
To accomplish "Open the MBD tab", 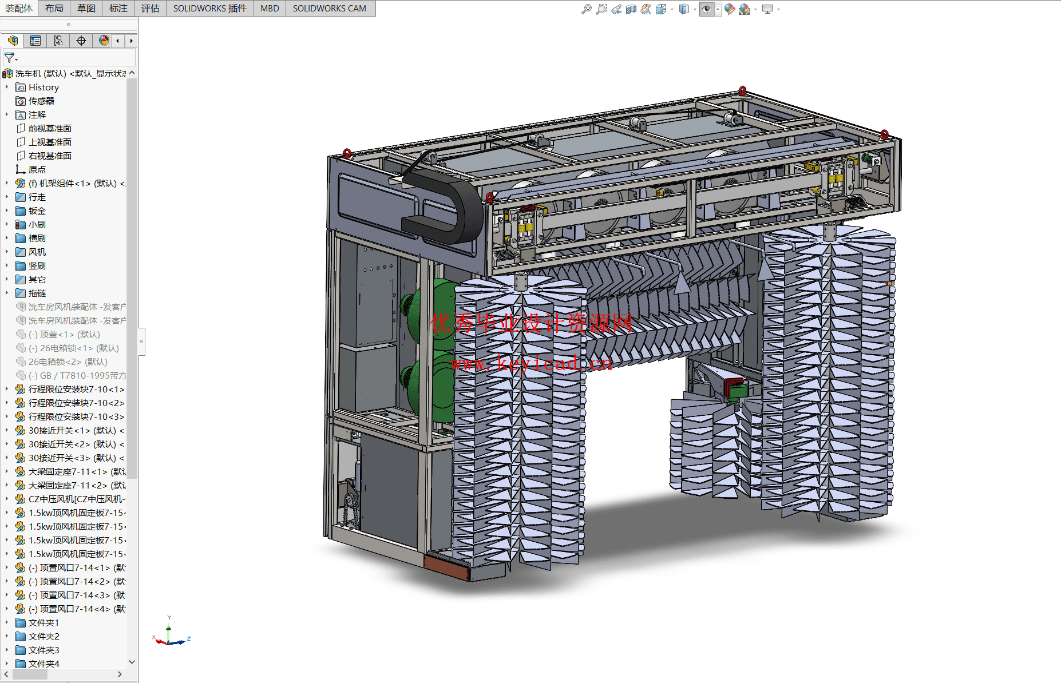I will [270, 8].
